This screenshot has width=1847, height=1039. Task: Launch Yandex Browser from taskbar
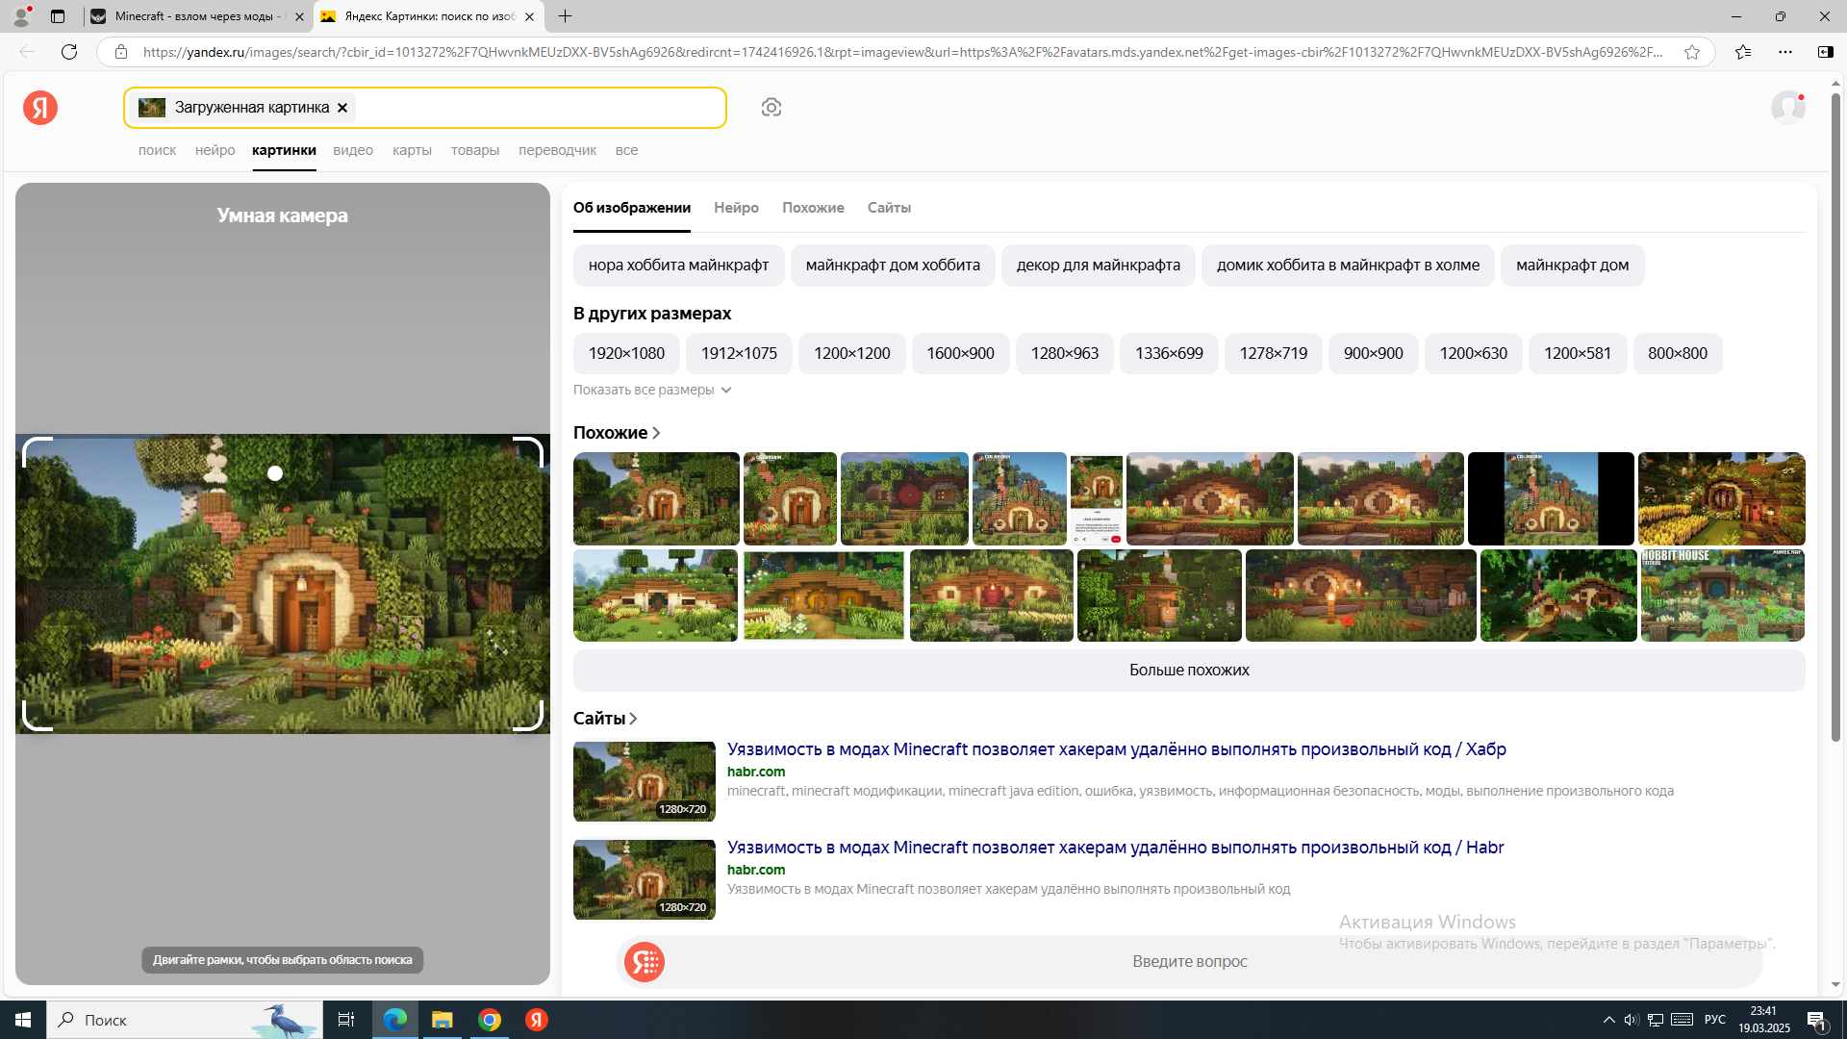click(537, 1020)
